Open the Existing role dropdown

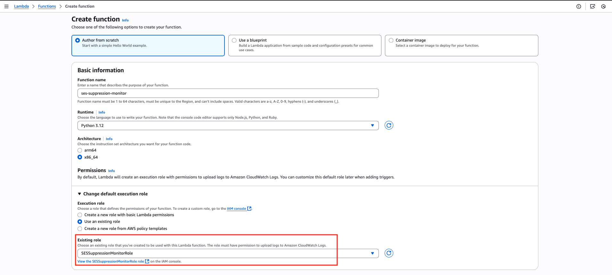click(228, 253)
